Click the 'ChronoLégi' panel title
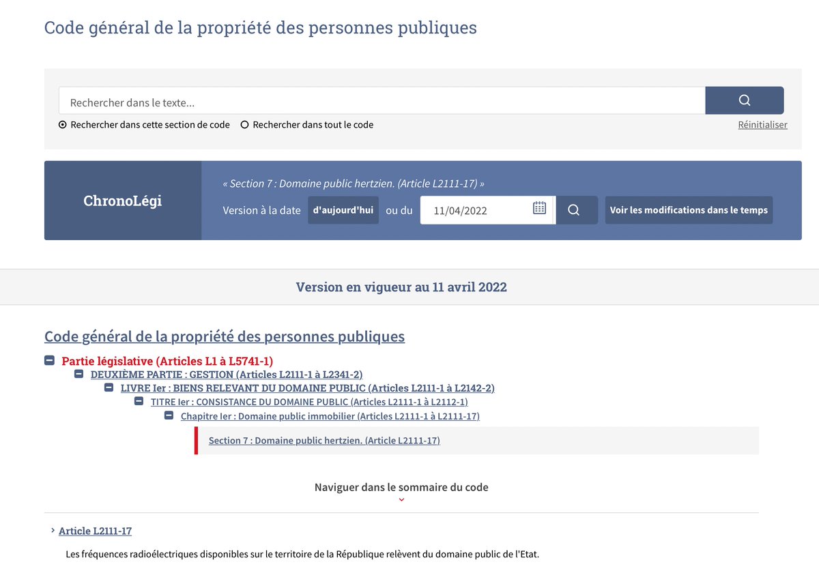Viewport: 819px width, 571px height. (123, 201)
